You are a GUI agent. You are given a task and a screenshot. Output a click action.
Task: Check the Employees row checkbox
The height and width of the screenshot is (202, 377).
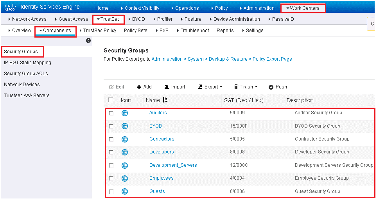[111, 179]
